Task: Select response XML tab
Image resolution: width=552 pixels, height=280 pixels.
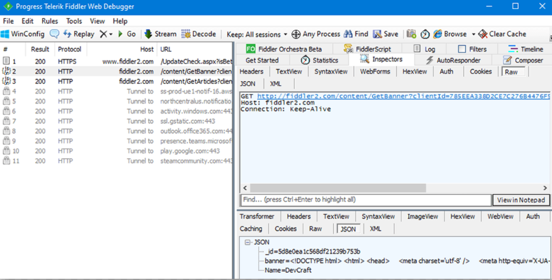Action: (x=375, y=229)
